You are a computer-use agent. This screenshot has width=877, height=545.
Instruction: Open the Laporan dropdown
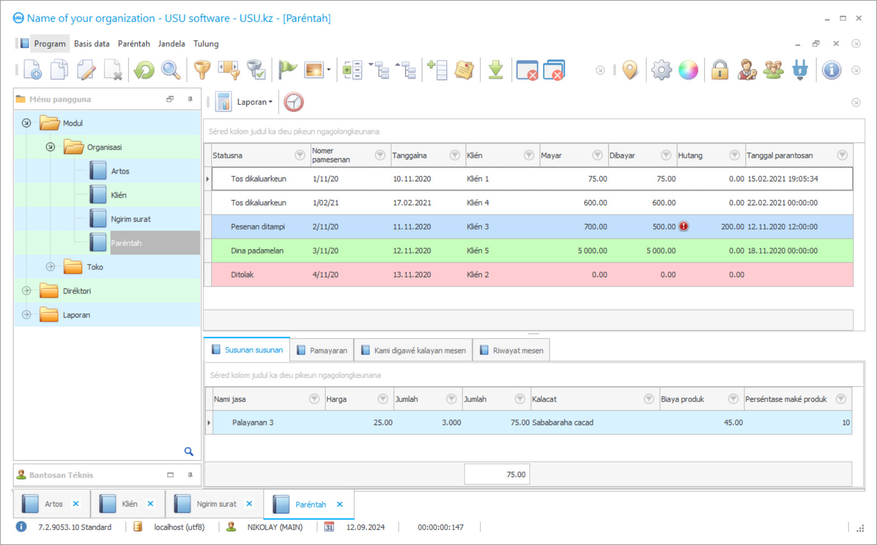[x=254, y=102]
